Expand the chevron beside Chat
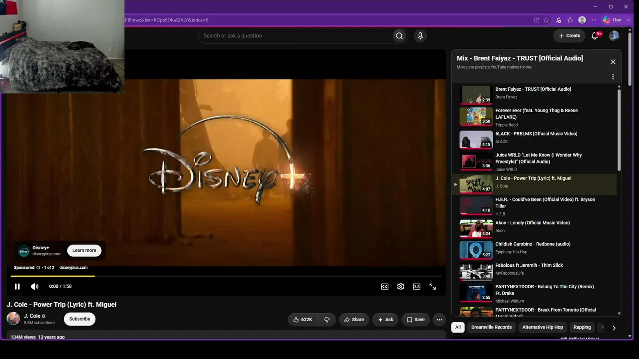The width and height of the screenshot is (639, 359). point(629,20)
